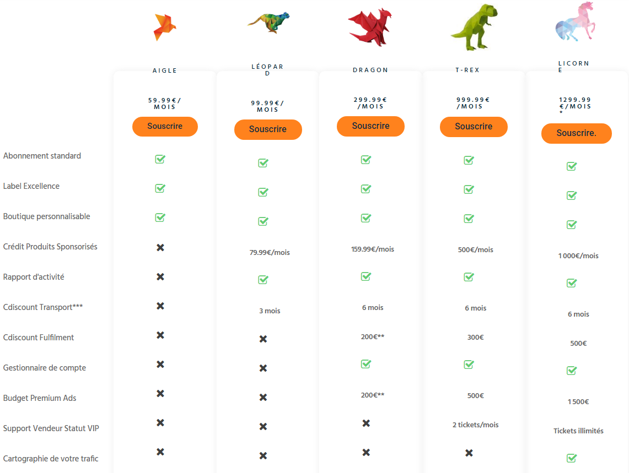Click Aigle's Abonnement standard checkmark
This screenshot has width=629, height=473.
coord(160,159)
